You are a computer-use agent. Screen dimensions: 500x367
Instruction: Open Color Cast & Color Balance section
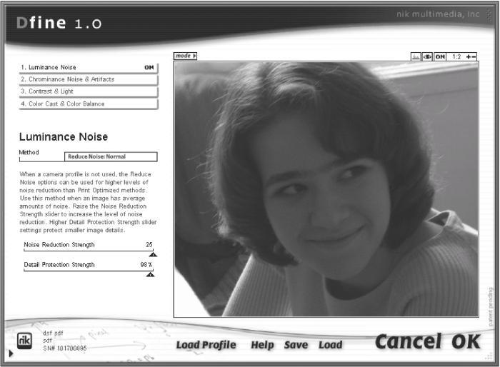coord(89,104)
